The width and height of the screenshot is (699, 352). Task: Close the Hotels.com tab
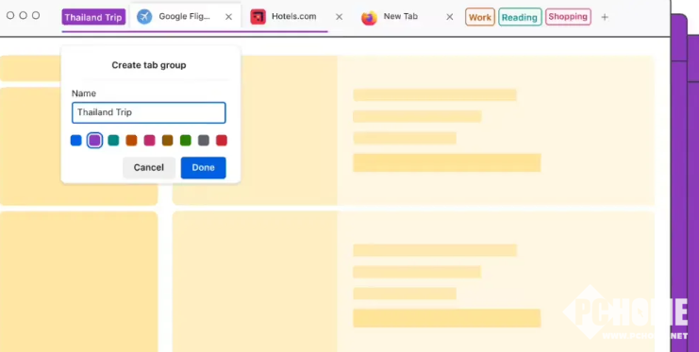pyautogui.click(x=340, y=17)
